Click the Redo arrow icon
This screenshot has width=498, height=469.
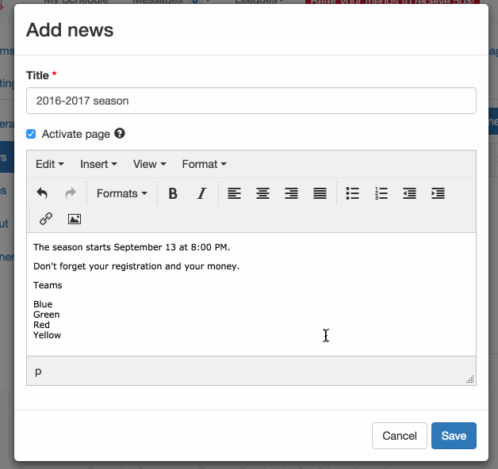click(x=71, y=193)
